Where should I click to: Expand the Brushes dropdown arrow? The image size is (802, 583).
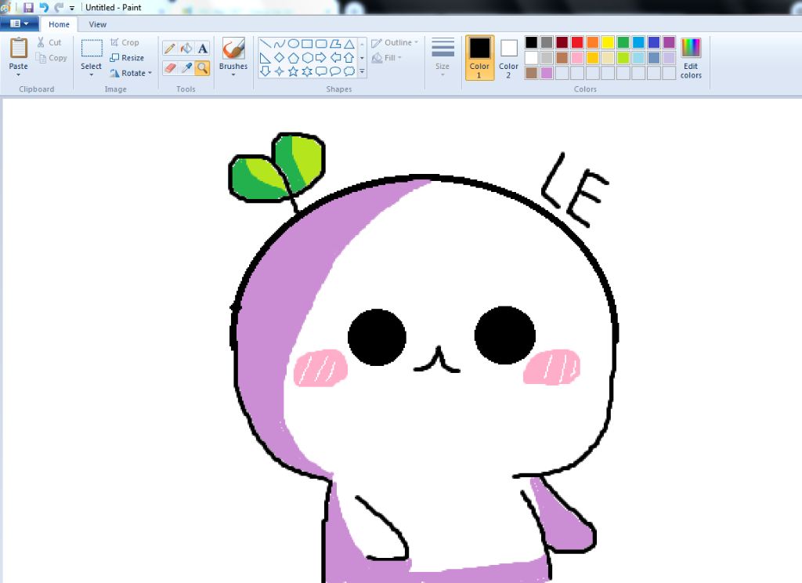[x=233, y=74]
